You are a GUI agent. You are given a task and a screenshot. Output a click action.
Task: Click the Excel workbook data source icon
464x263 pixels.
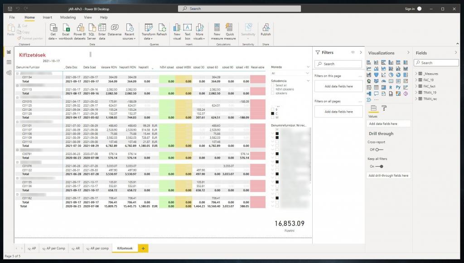tap(66, 32)
